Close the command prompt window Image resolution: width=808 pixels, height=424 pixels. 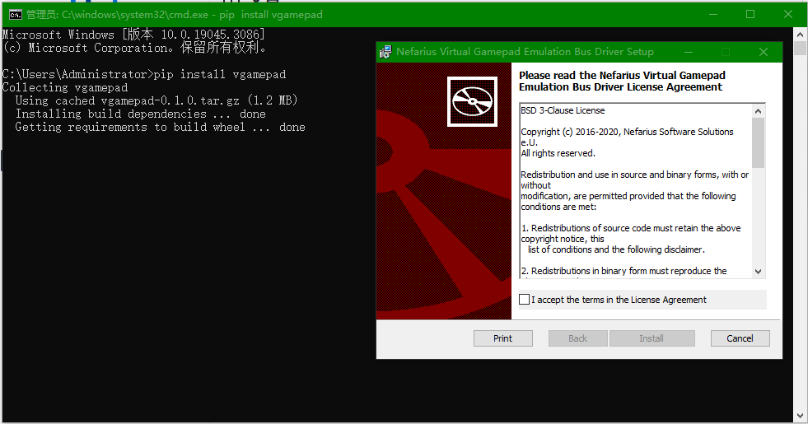[788, 14]
